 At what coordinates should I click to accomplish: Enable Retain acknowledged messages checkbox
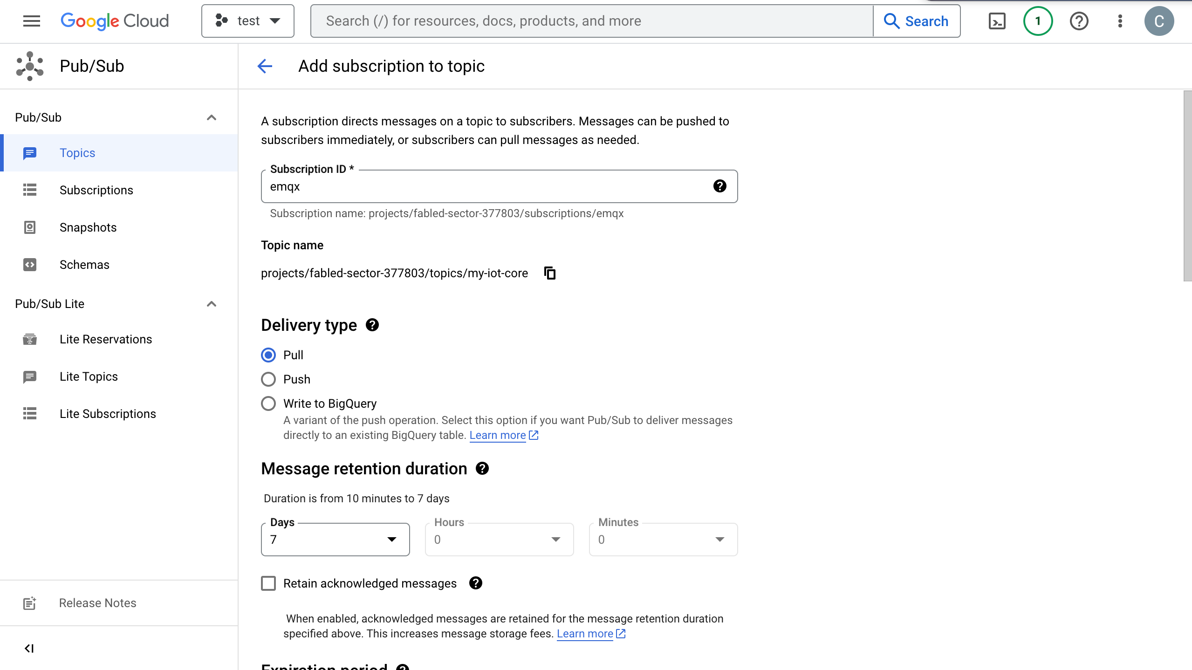268,583
